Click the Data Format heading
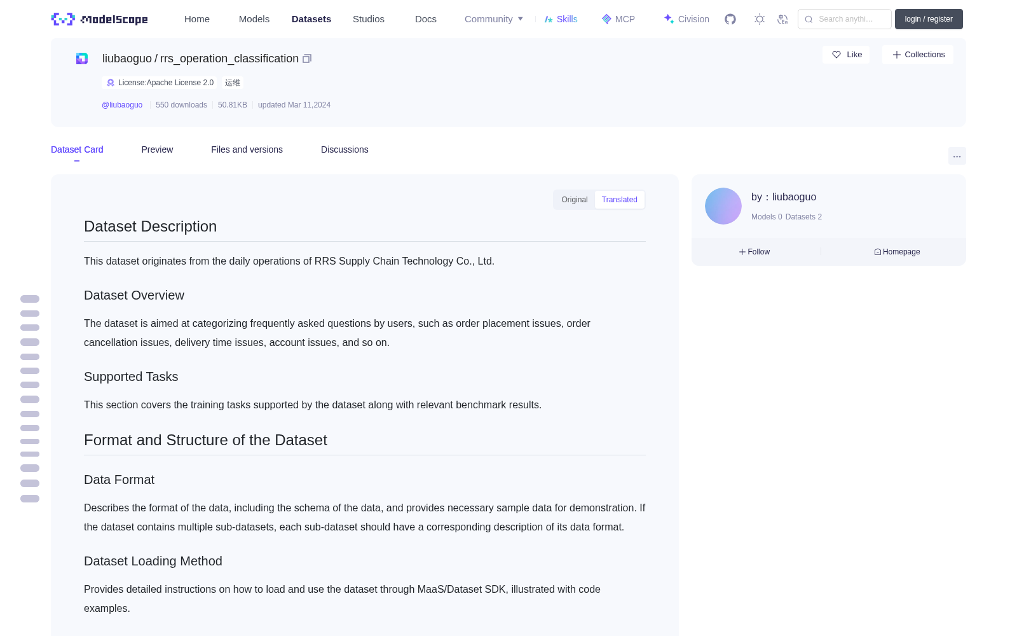The height and width of the screenshot is (636, 1017). point(119,480)
